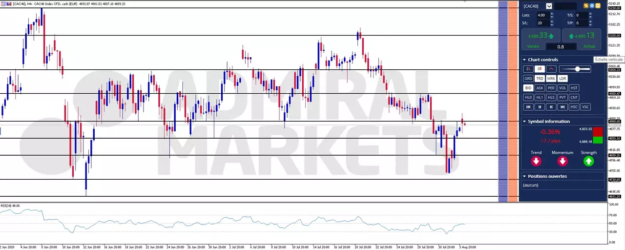Screen dimensions: 625x250
Task: Click the red Trend down arrow indicator
Action: click(x=536, y=161)
